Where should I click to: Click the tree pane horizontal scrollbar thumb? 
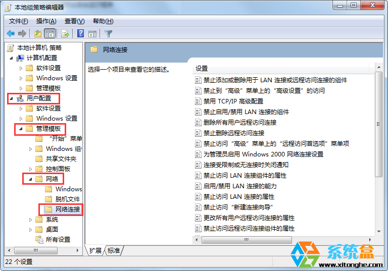pos(36,250)
